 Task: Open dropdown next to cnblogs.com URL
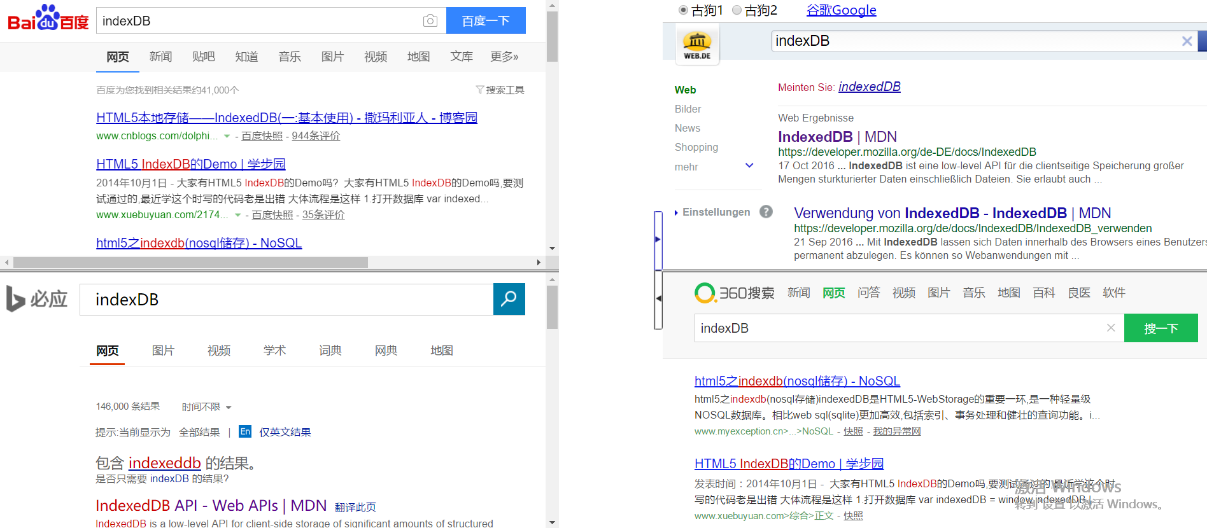[227, 136]
